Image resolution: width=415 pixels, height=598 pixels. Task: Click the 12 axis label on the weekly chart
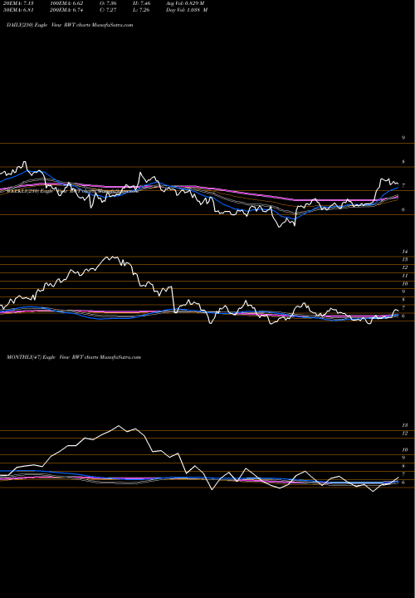coord(405,267)
